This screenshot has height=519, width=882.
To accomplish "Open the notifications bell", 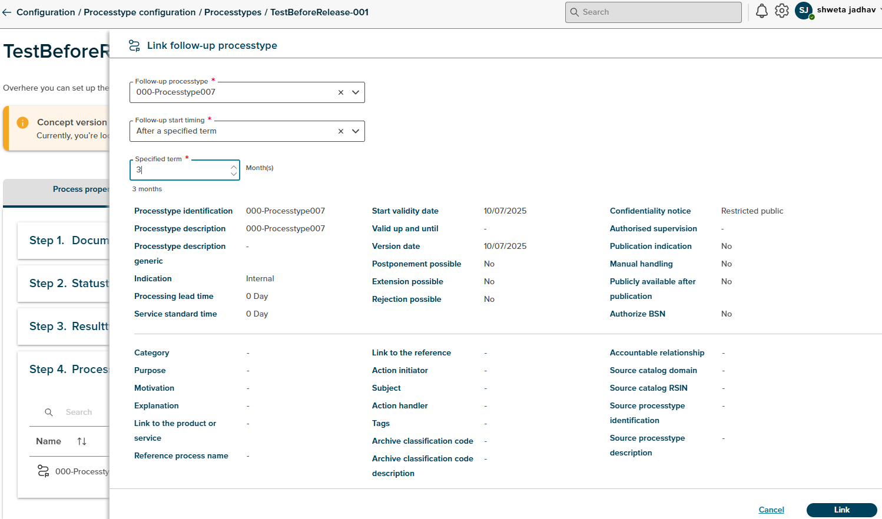I will [761, 11].
